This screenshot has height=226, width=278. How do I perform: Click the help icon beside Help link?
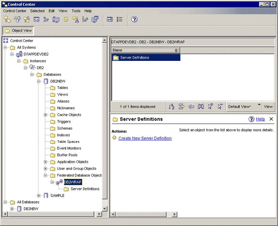[x=251, y=119]
